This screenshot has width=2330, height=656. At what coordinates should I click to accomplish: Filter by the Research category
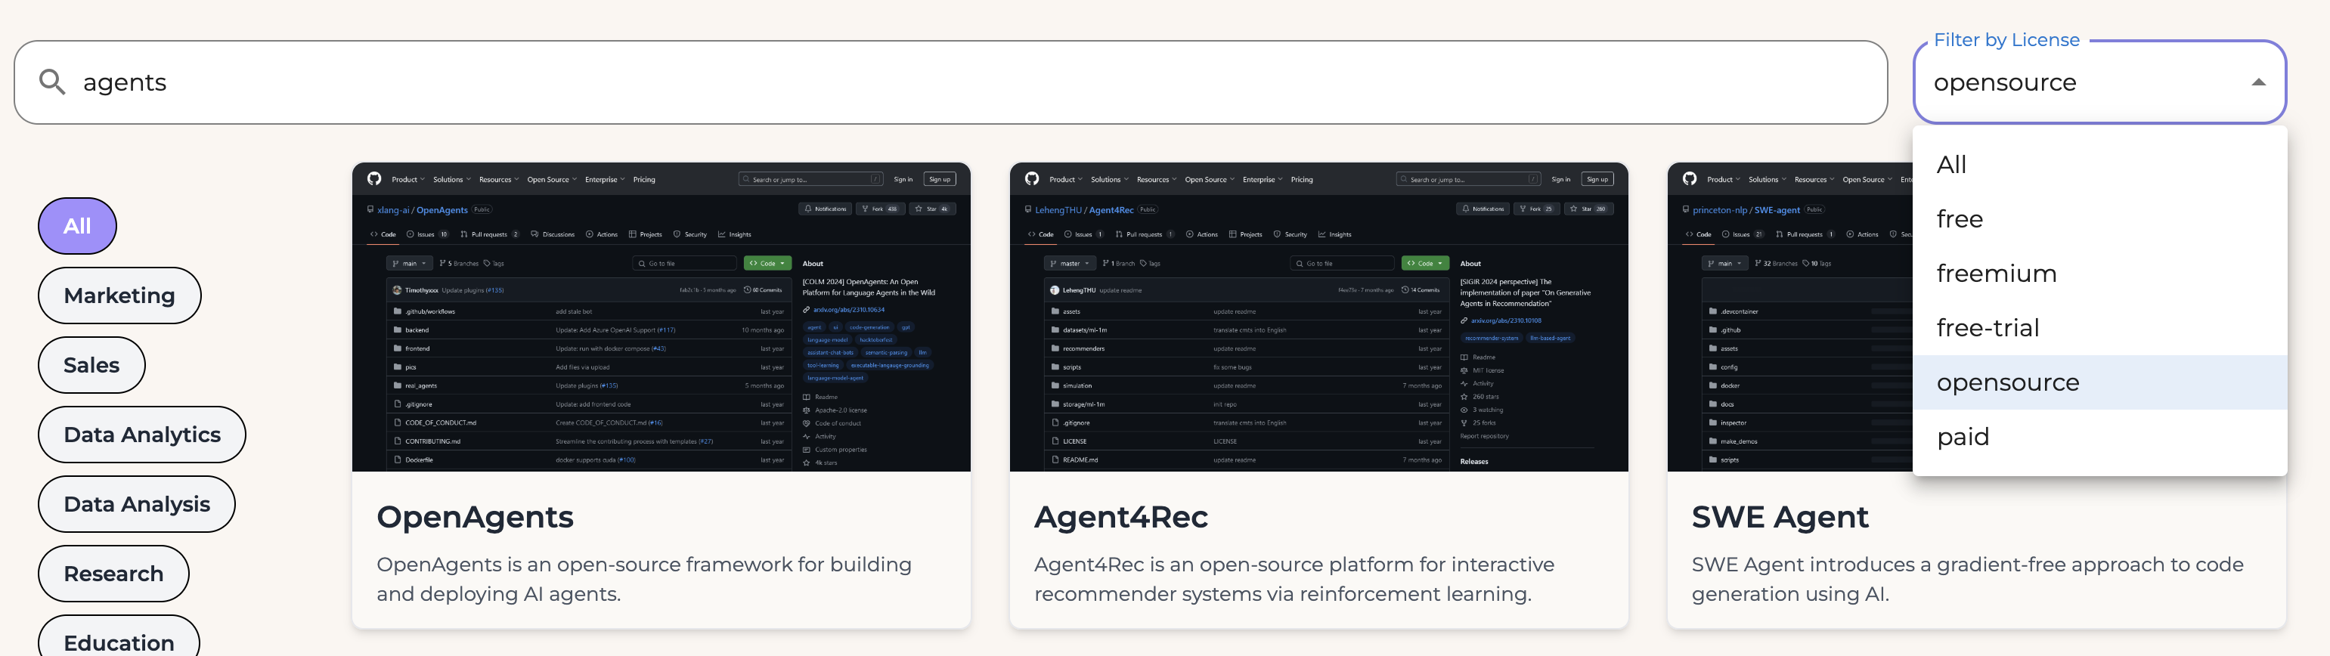click(x=113, y=574)
